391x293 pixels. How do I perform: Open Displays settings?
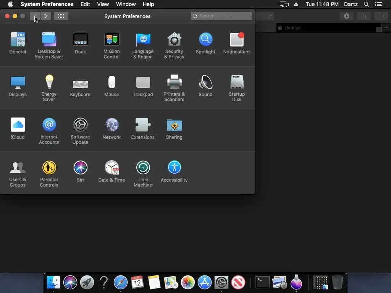coord(18,86)
